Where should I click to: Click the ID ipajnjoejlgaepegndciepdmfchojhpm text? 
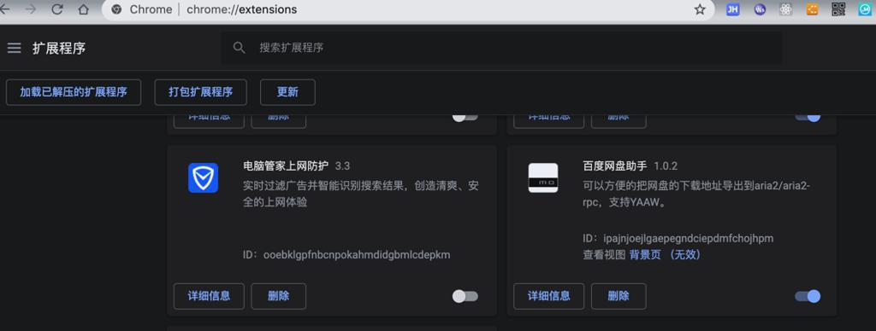click(678, 239)
